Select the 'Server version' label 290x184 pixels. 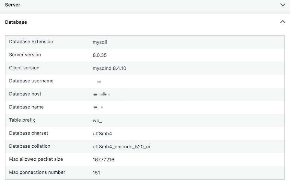(x=25, y=55)
